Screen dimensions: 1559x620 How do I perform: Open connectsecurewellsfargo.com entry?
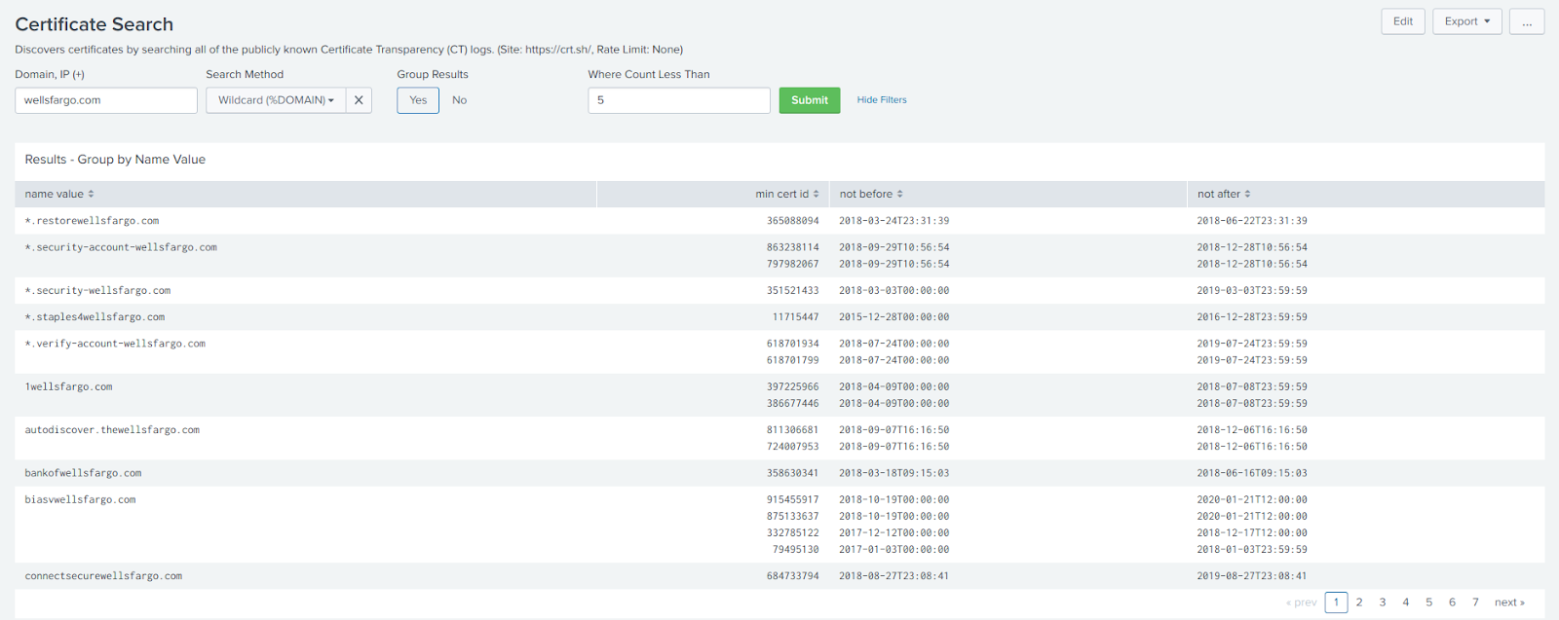(103, 576)
